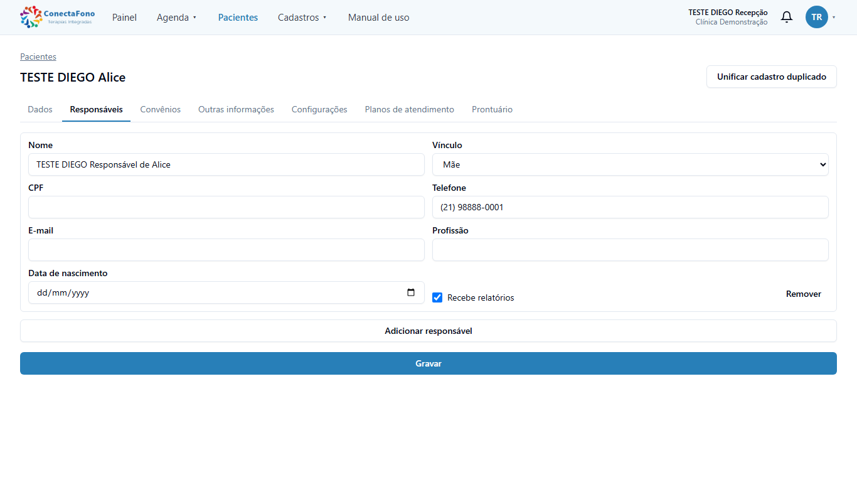Click Adicionar responsável button
857x482 pixels.
(x=428, y=331)
